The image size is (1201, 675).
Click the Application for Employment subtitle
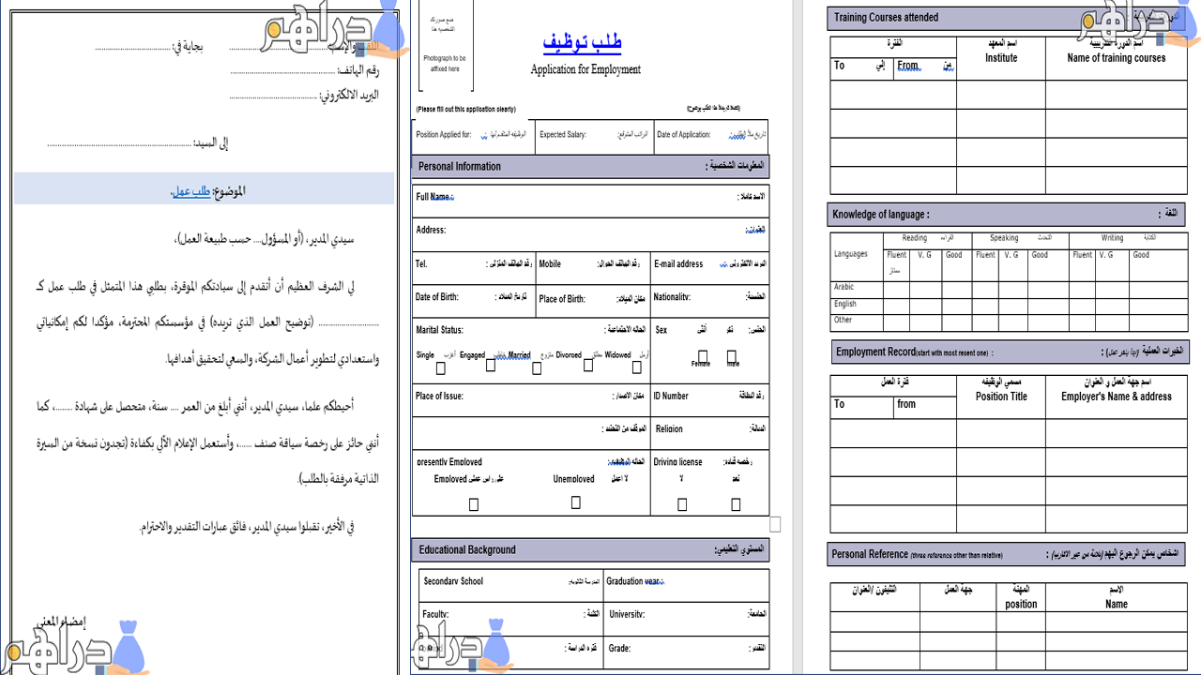point(585,69)
